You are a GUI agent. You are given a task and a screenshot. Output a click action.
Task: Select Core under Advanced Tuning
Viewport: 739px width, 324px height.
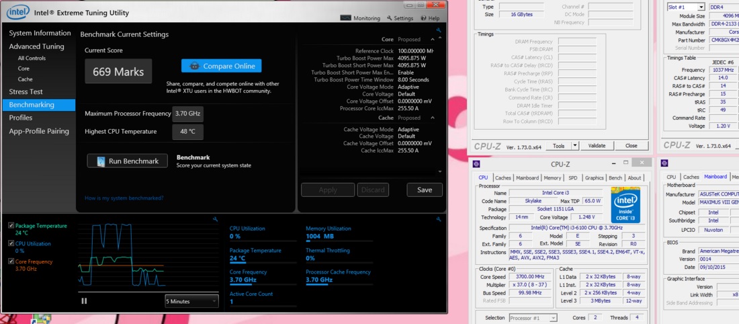tap(24, 69)
